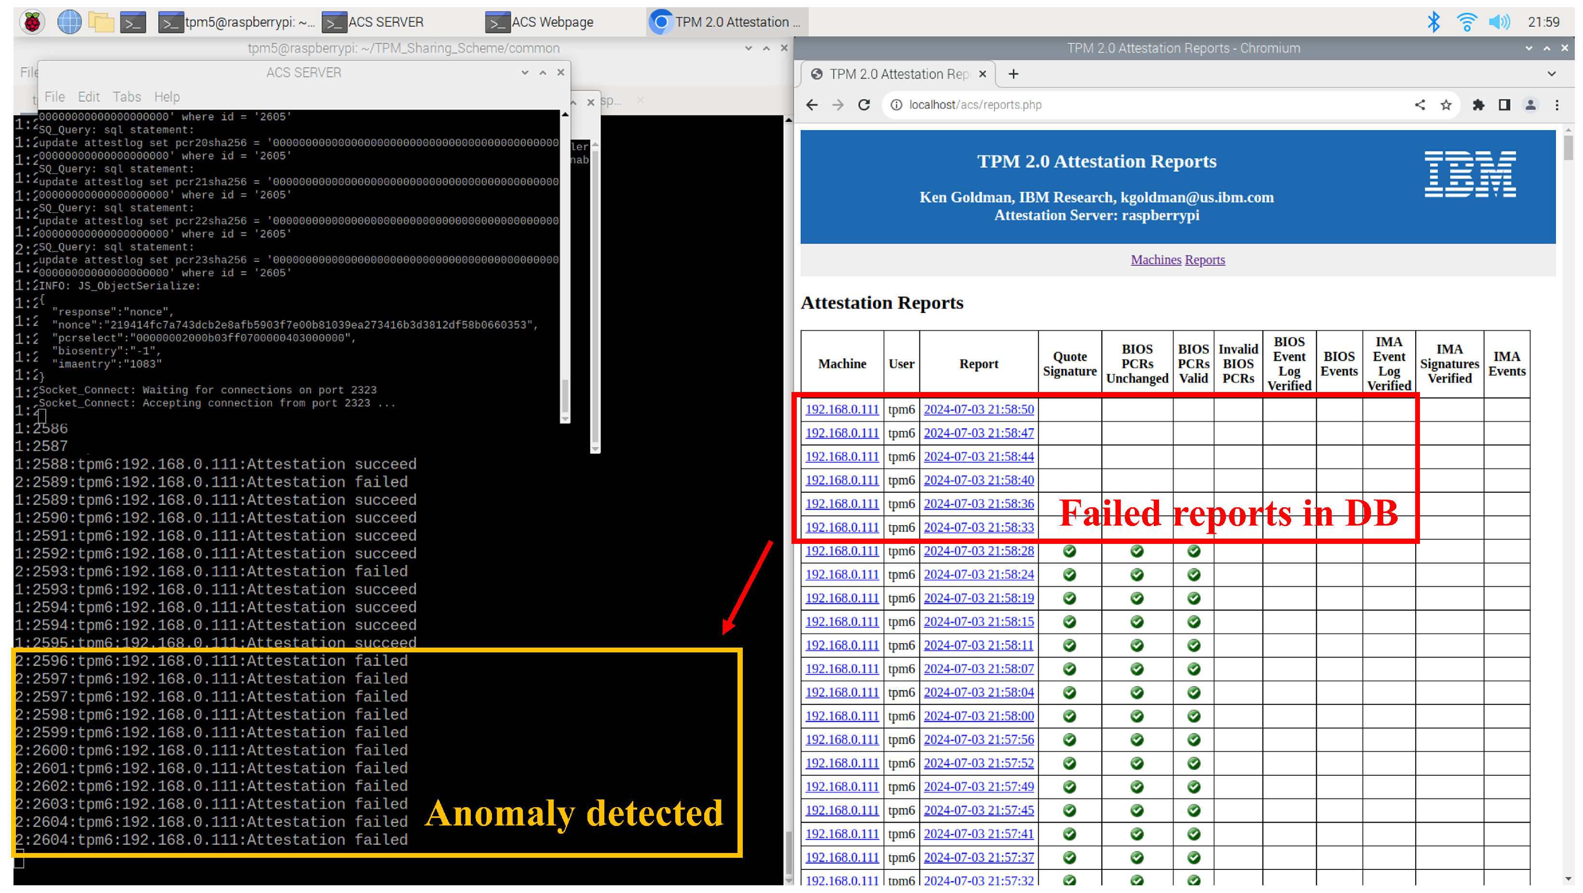Screen dimensions: 1583x893
Task: Open report 2024-07-03 21:58:28
Action: (978, 551)
